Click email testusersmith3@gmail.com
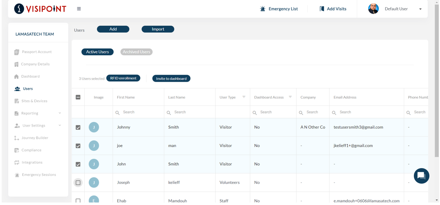The width and height of the screenshot is (440, 205). (358, 127)
